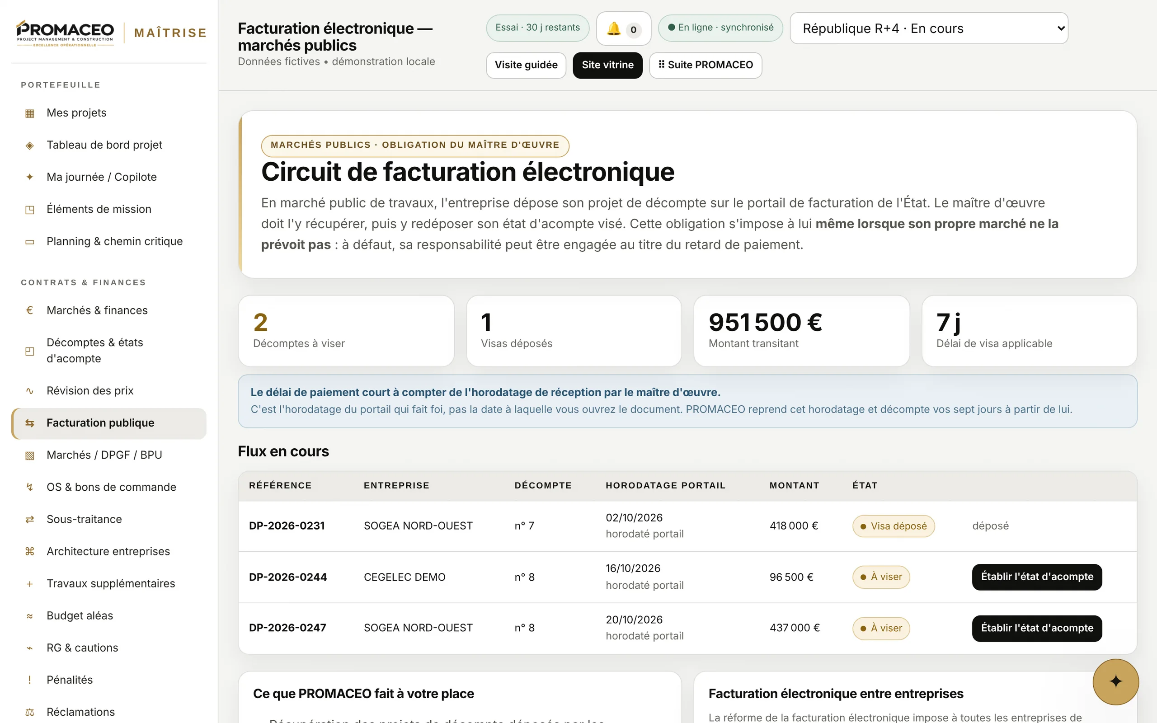Image resolution: width=1157 pixels, height=723 pixels.
Task: Open the floating gold assistant sparkle button
Action: tap(1115, 681)
